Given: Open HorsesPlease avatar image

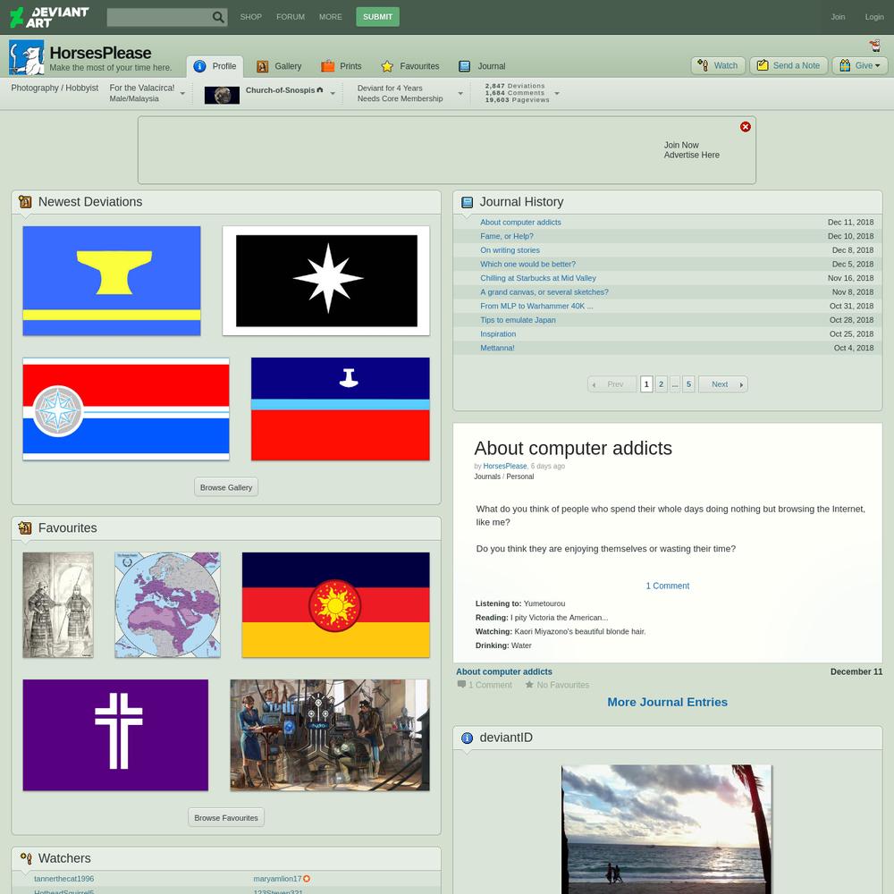Looking at the screenshot, I should (x=26, y=57).
